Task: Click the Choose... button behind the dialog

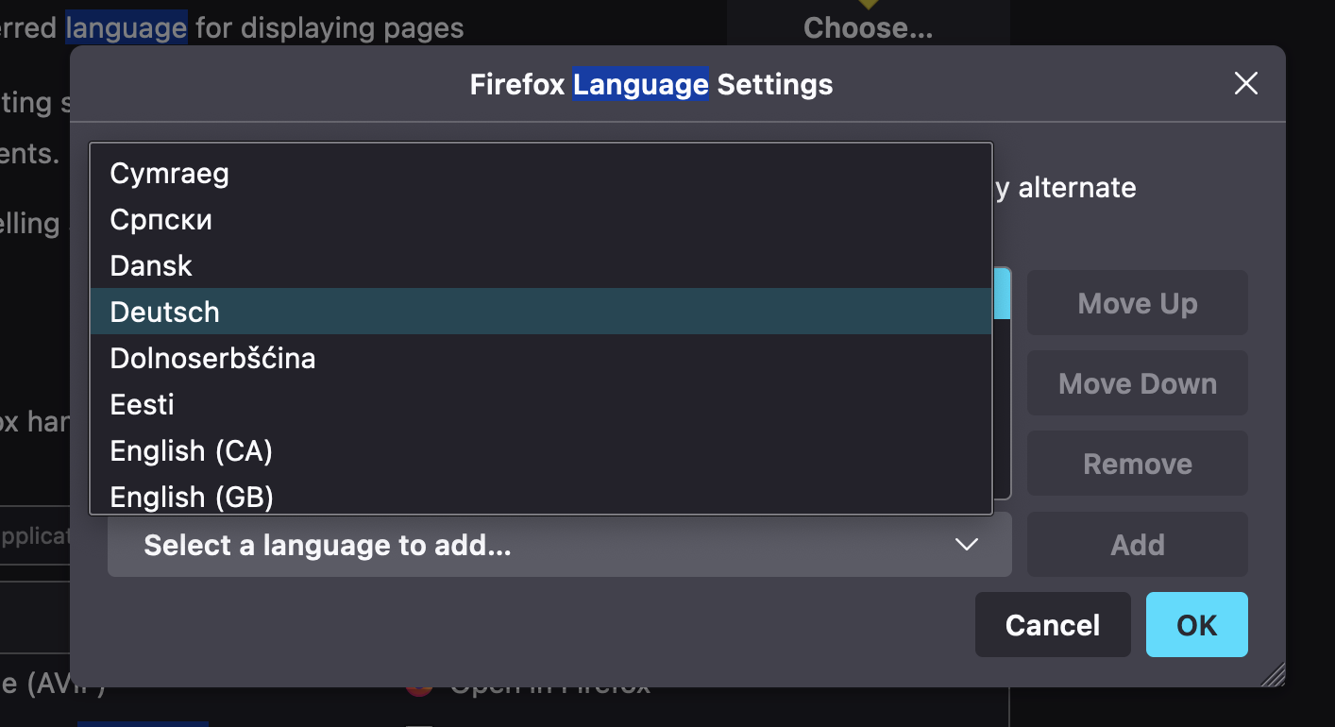Action: [868, 28]
